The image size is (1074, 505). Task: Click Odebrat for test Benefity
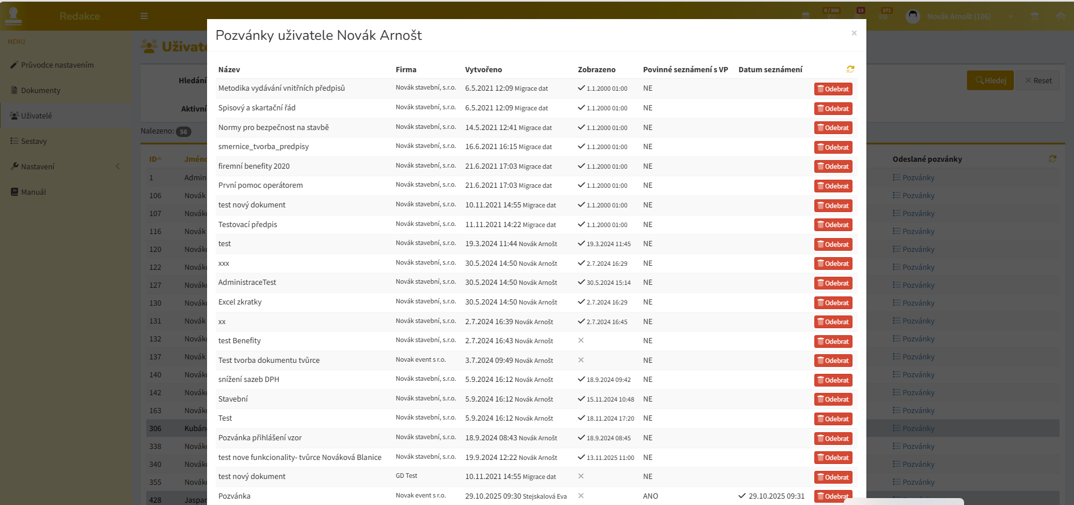[x=833, y=341]
